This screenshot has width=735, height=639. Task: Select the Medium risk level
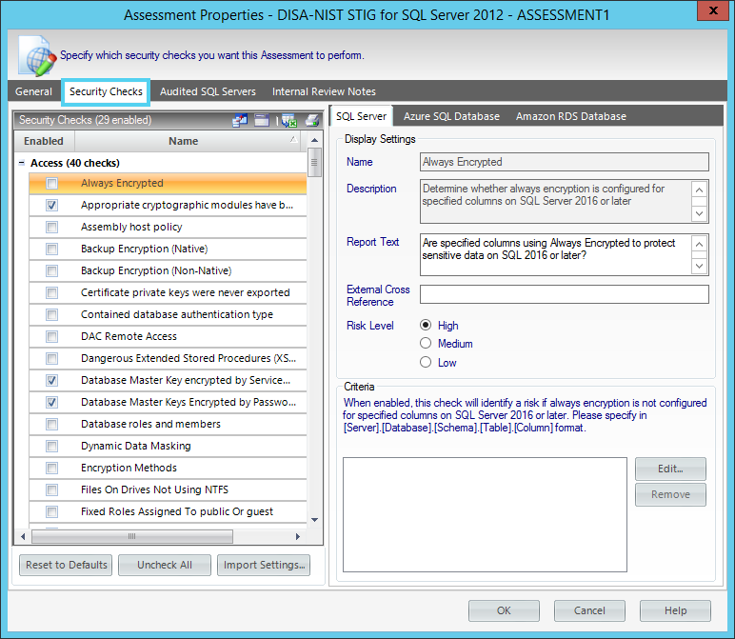426,344
